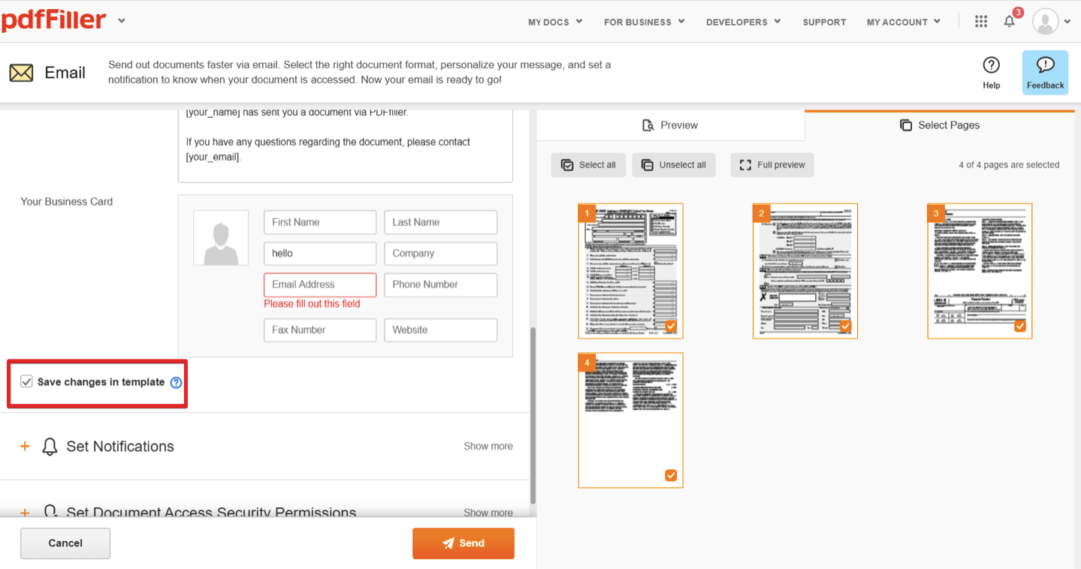This screenshot has width=1081, height=569.
Task: Open the MY DOCS dropdown menu
Action: tap(555, 23)
